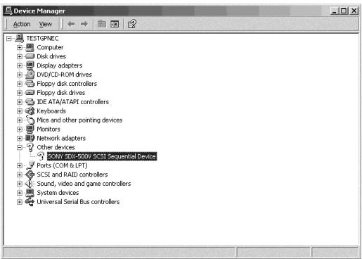Click the DVD/CD-ROM drives icon

coord(30,75)
